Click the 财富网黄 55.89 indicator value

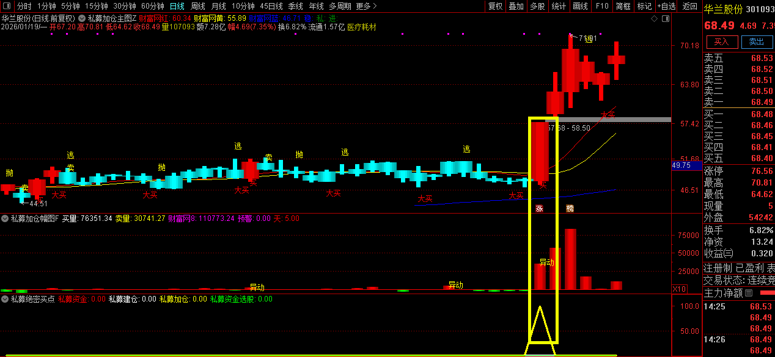[220, 18]
